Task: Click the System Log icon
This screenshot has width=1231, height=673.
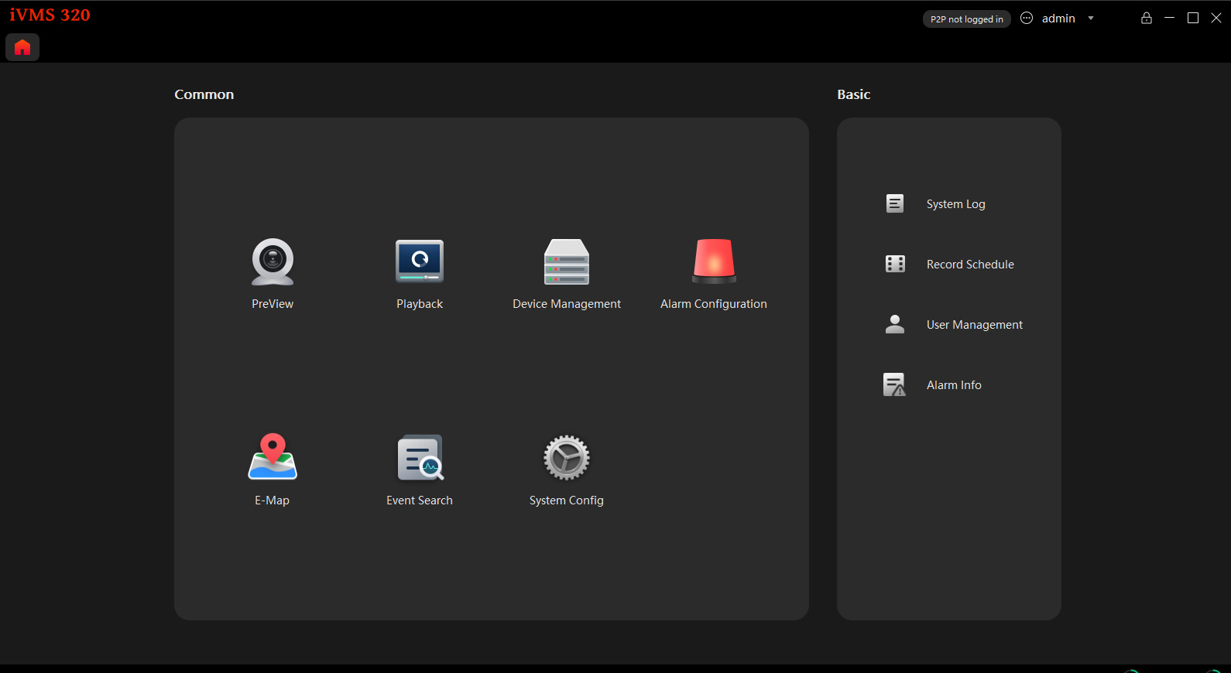Action: coord(895,203)
